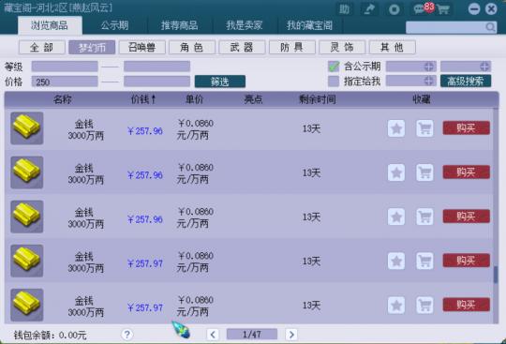This screenshot has width=506, height=344.
Task: Favorite the second ¥257.96 listing
Action: coord(396,172)
